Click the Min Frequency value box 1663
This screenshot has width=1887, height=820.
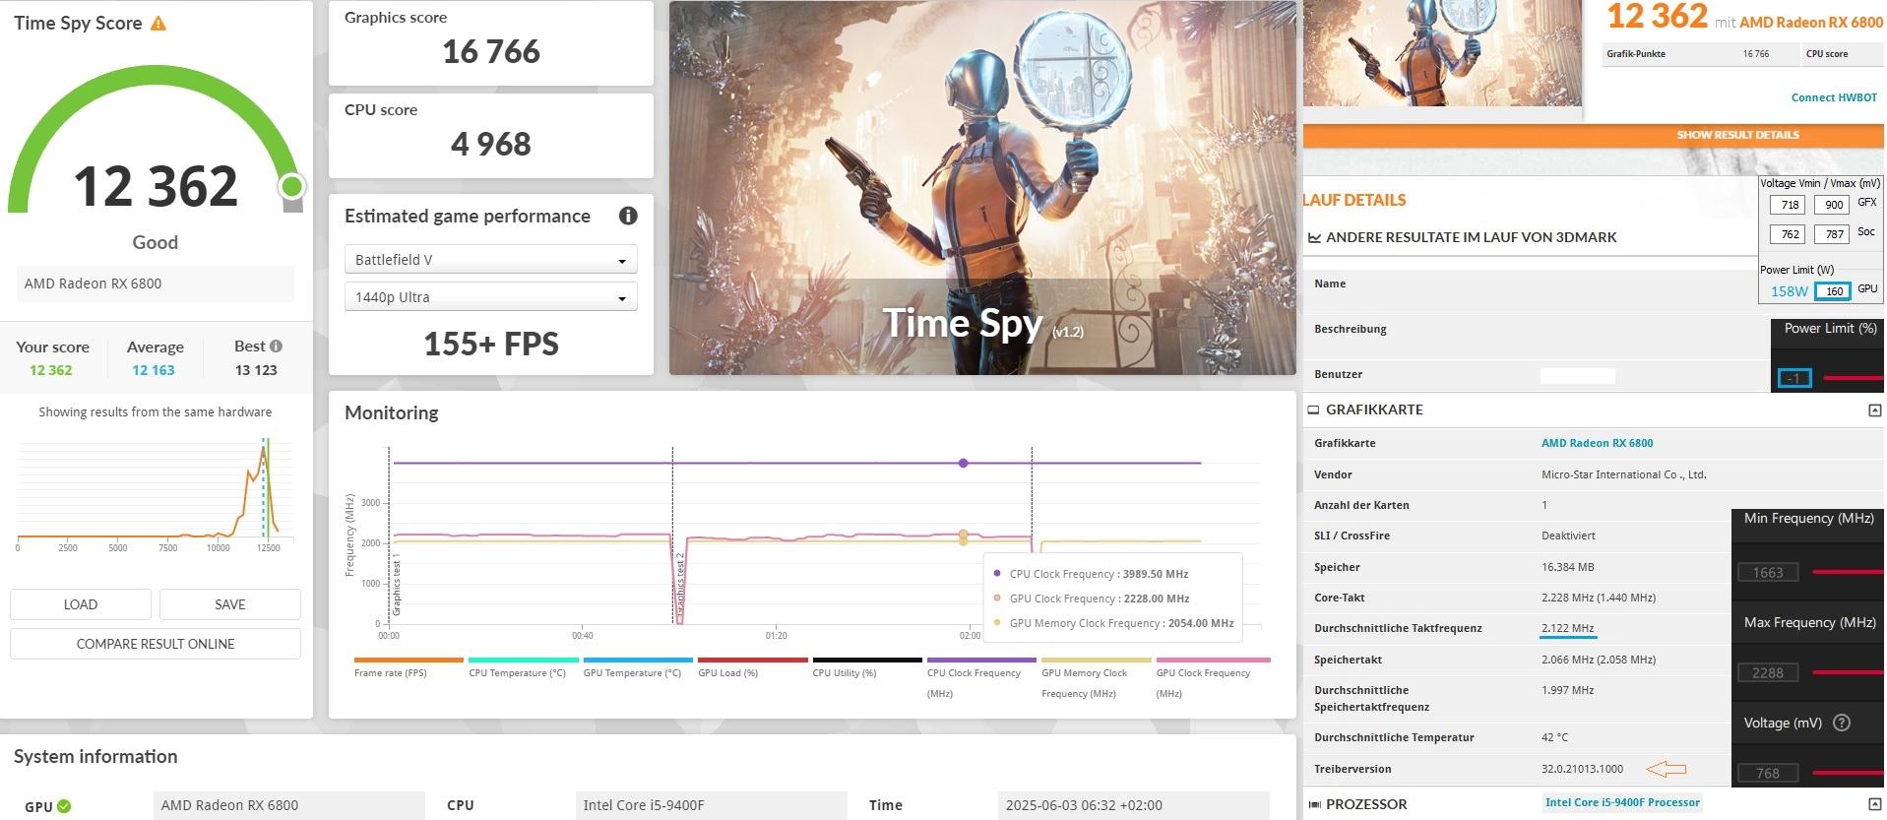[1768, 572]
